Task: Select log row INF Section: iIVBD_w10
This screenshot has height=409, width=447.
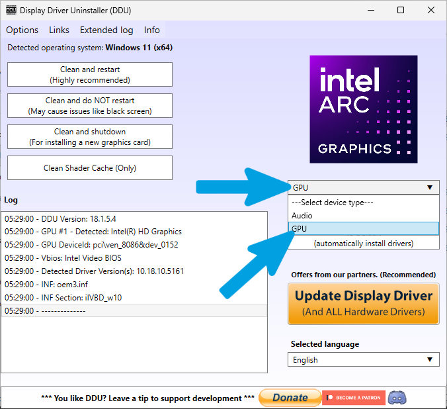Action: 134,297
